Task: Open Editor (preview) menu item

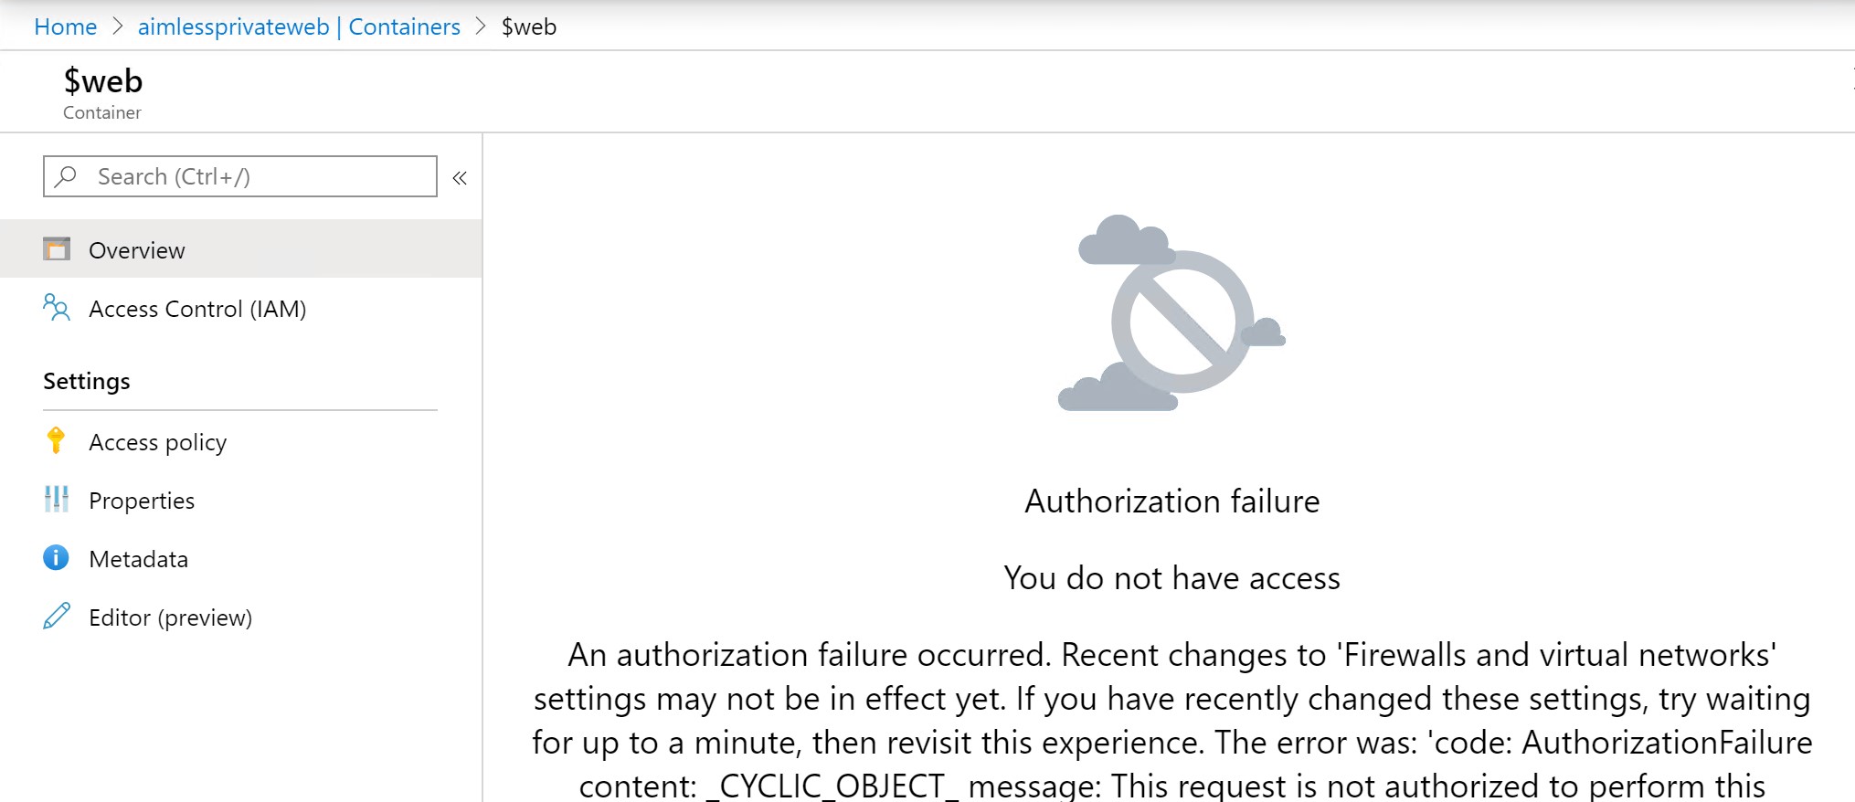Action: click(x=241, y=617)
